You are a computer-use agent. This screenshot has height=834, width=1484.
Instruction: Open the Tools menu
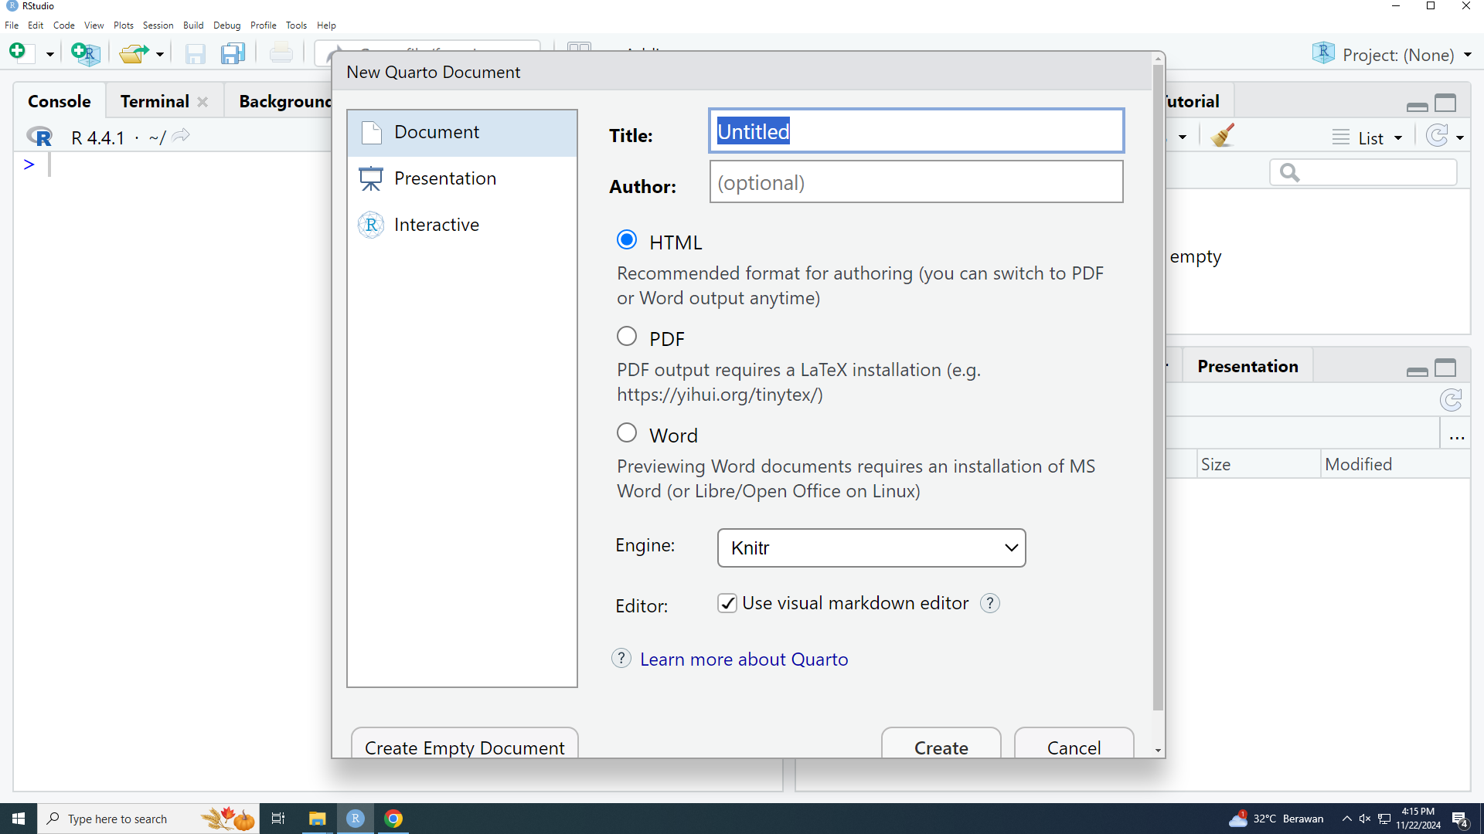pyautogui.click(x=296, y=25)
